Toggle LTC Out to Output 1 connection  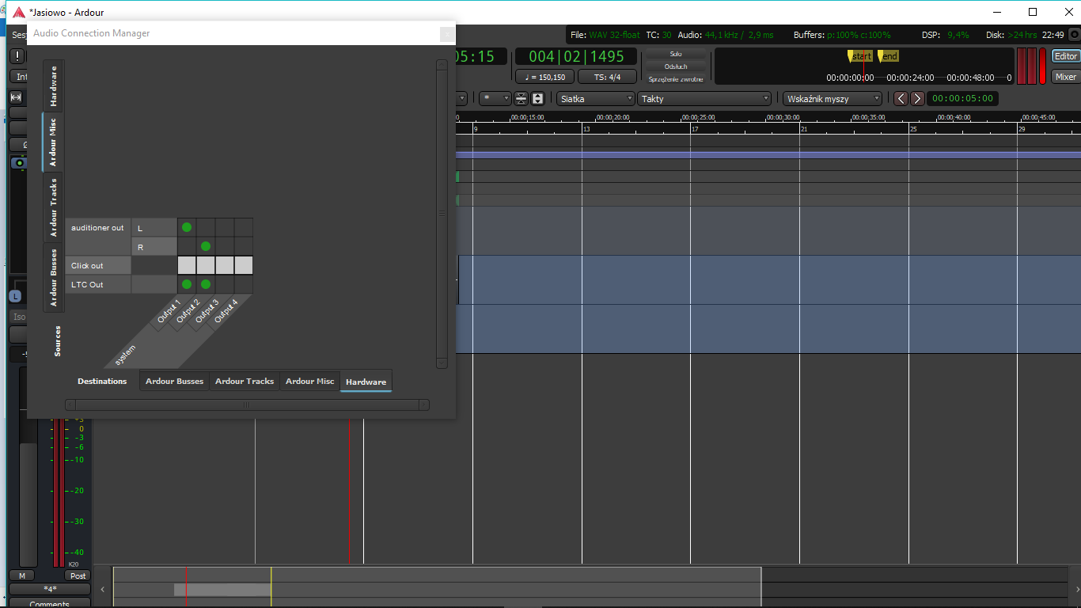(x=187, y=284)
